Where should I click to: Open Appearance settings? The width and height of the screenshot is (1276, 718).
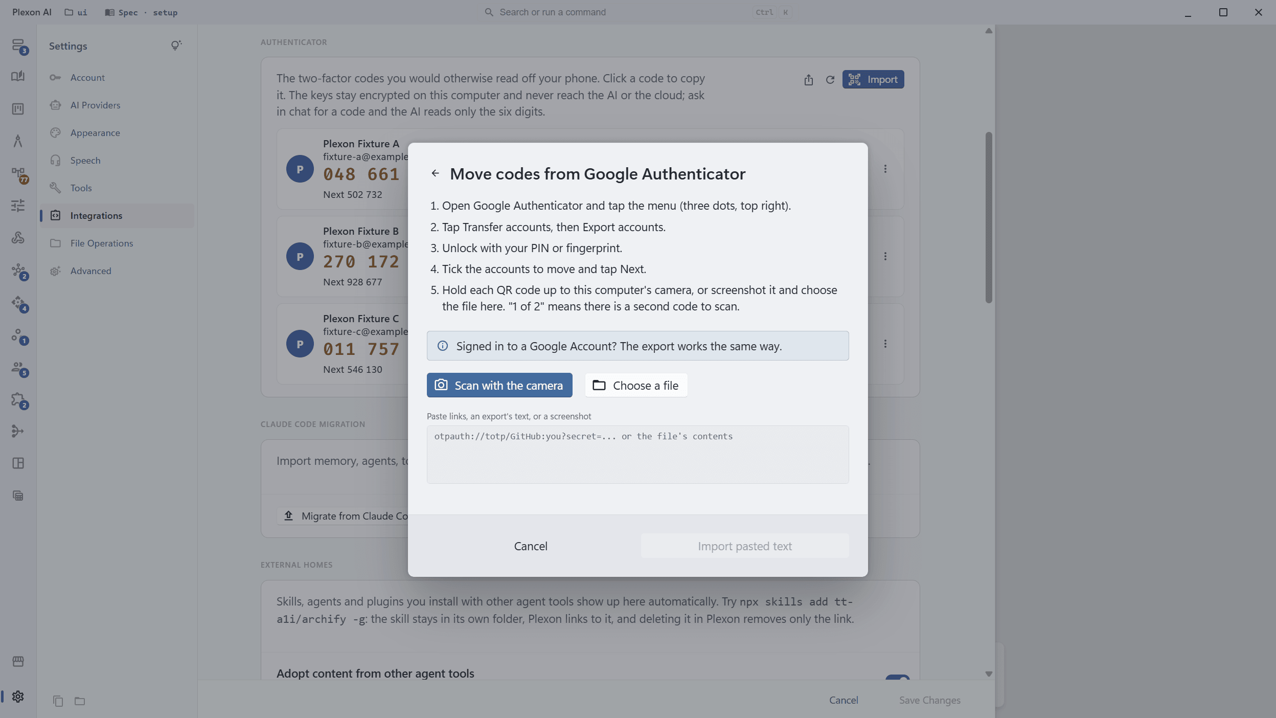118,133
